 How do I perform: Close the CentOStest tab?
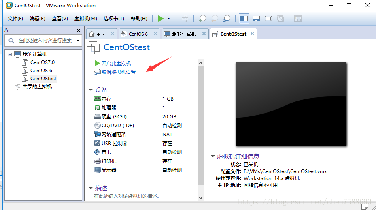point(252,34)
